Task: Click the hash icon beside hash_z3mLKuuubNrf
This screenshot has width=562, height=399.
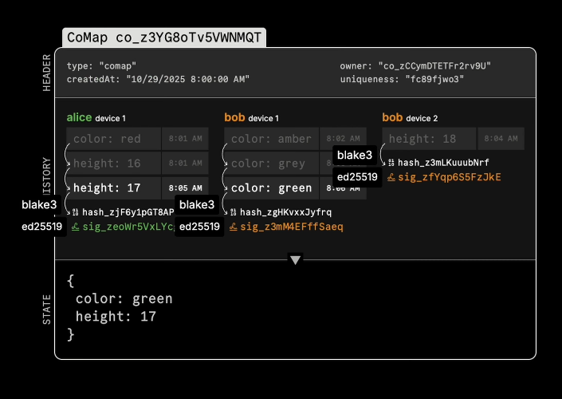Action: [391, 163]
